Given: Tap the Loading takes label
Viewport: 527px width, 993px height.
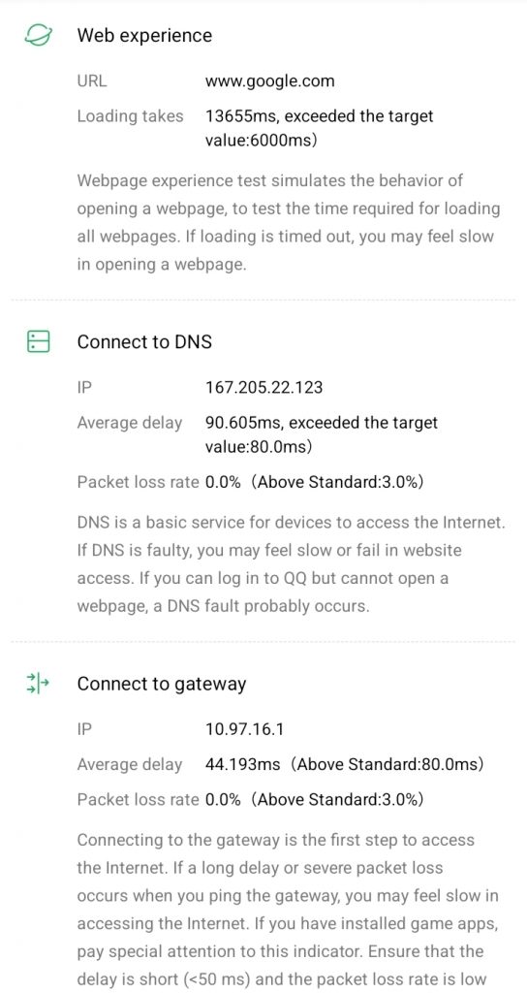Looking at the screenshot, I should 131,116.
